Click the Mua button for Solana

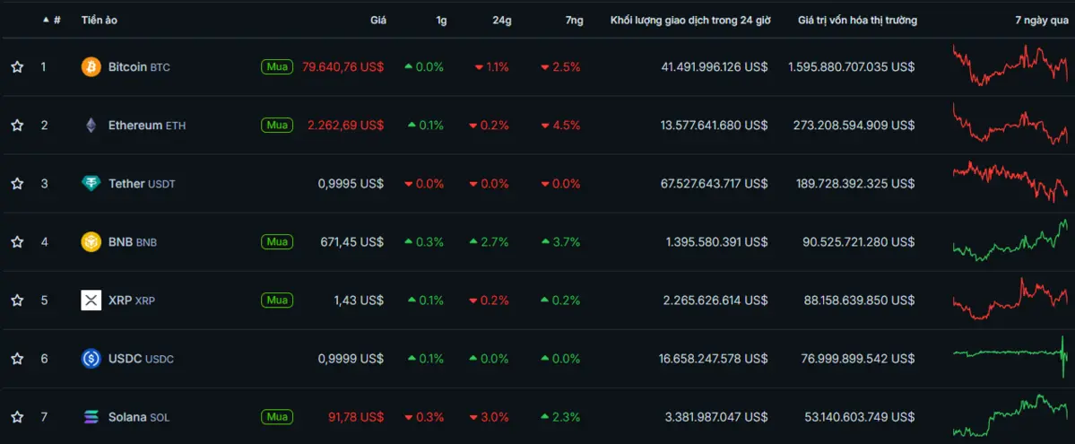pyautogui.click(x=277, y=416)
